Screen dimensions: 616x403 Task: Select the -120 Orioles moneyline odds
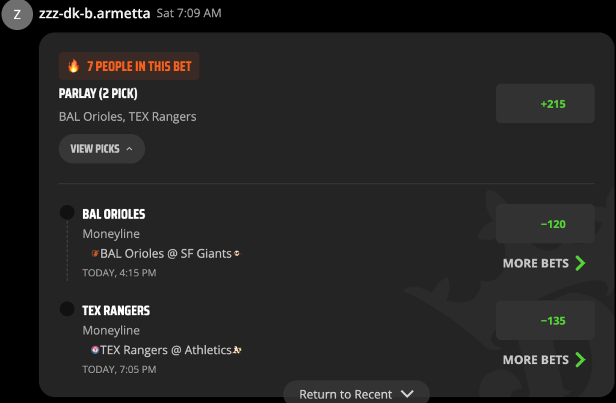(x=545, y=223)
